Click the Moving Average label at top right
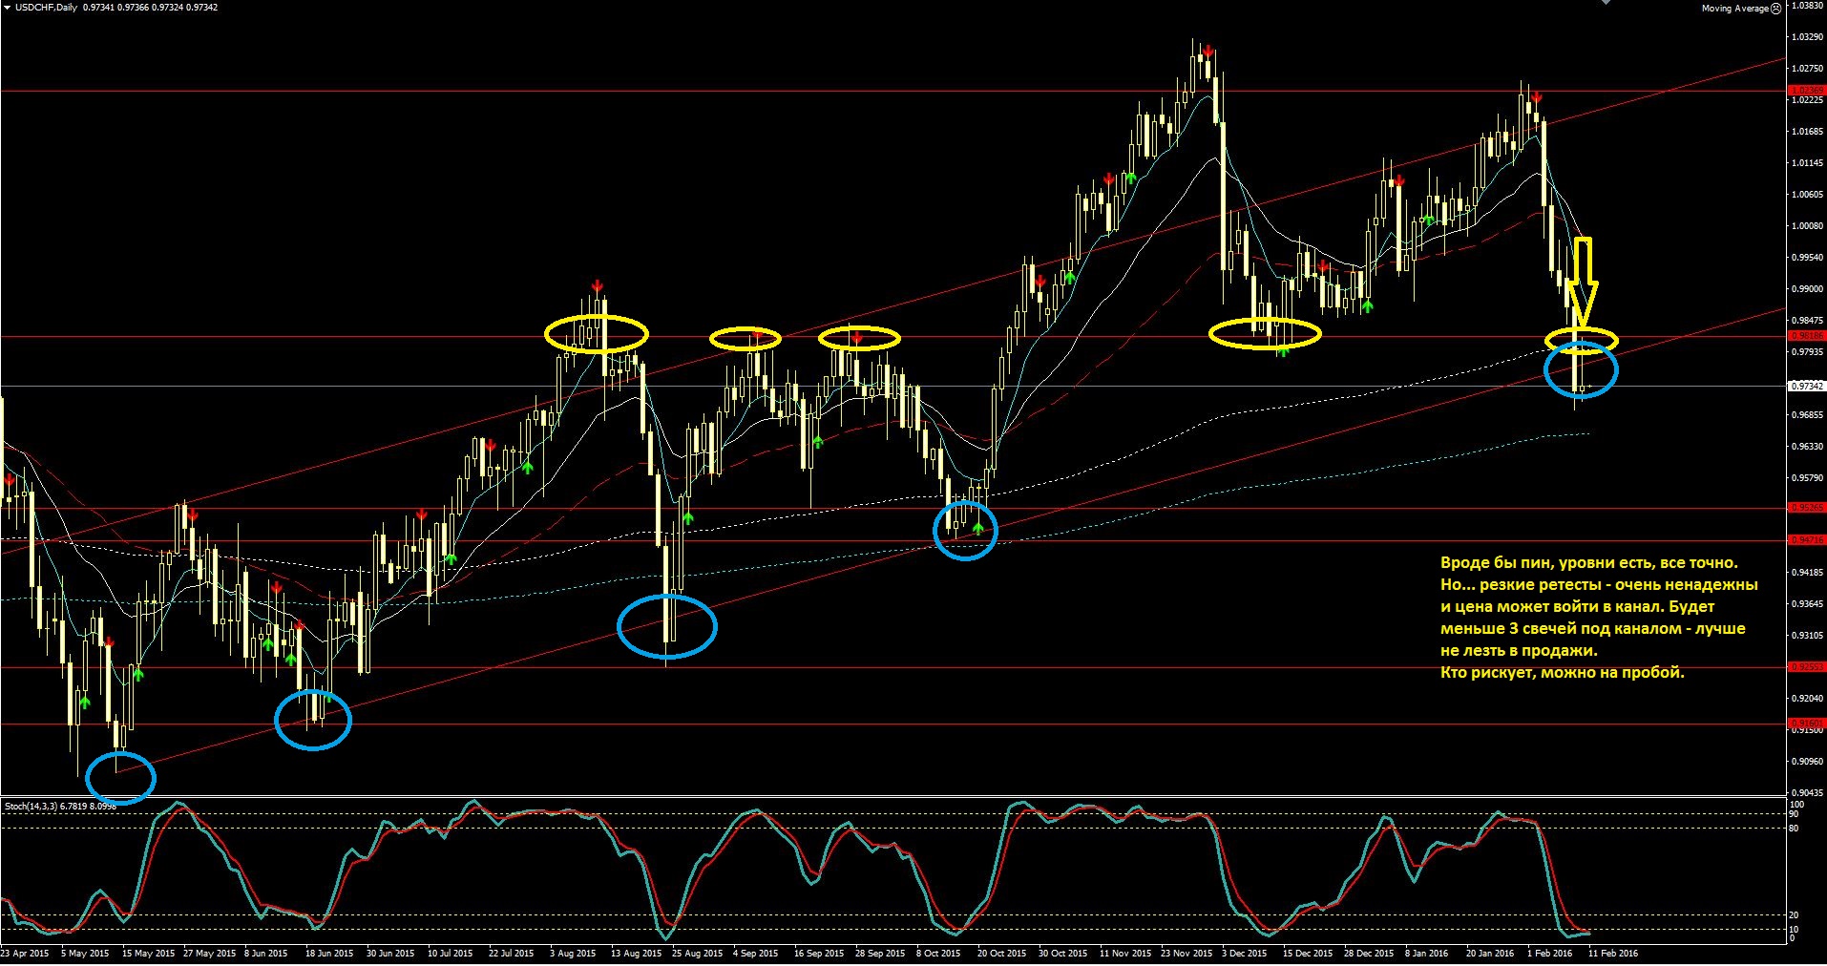The height and width of the screenshot is (966, 1827). point(1734,8)
